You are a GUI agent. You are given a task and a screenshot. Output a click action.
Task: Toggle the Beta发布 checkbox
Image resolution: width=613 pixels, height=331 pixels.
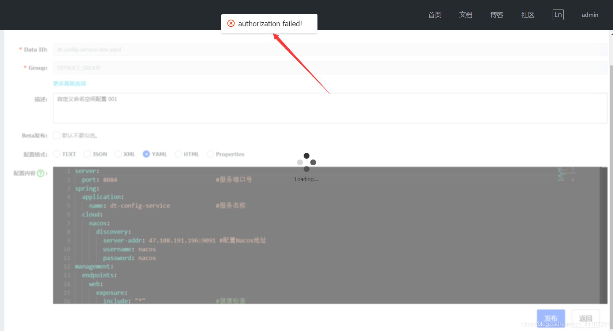pyautogui.click(x=57, y=135)
